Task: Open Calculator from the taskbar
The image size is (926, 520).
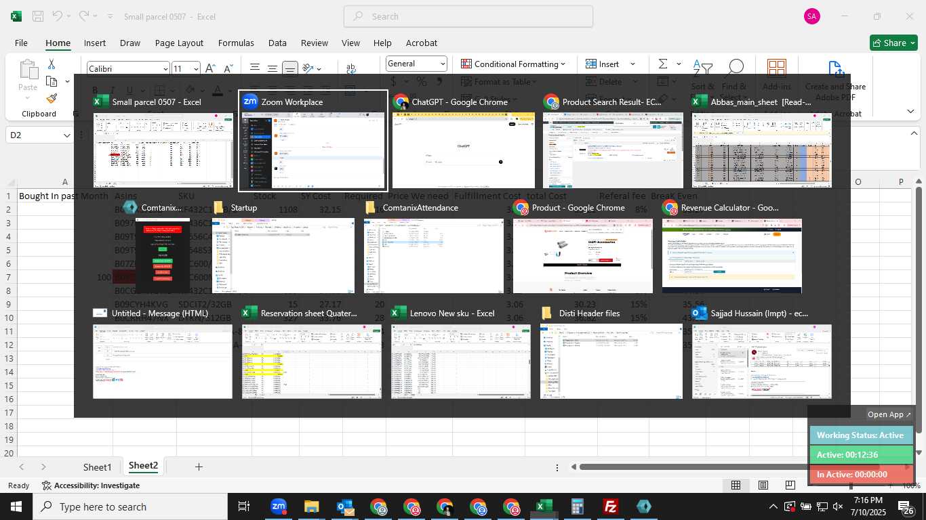Action: 578,506
